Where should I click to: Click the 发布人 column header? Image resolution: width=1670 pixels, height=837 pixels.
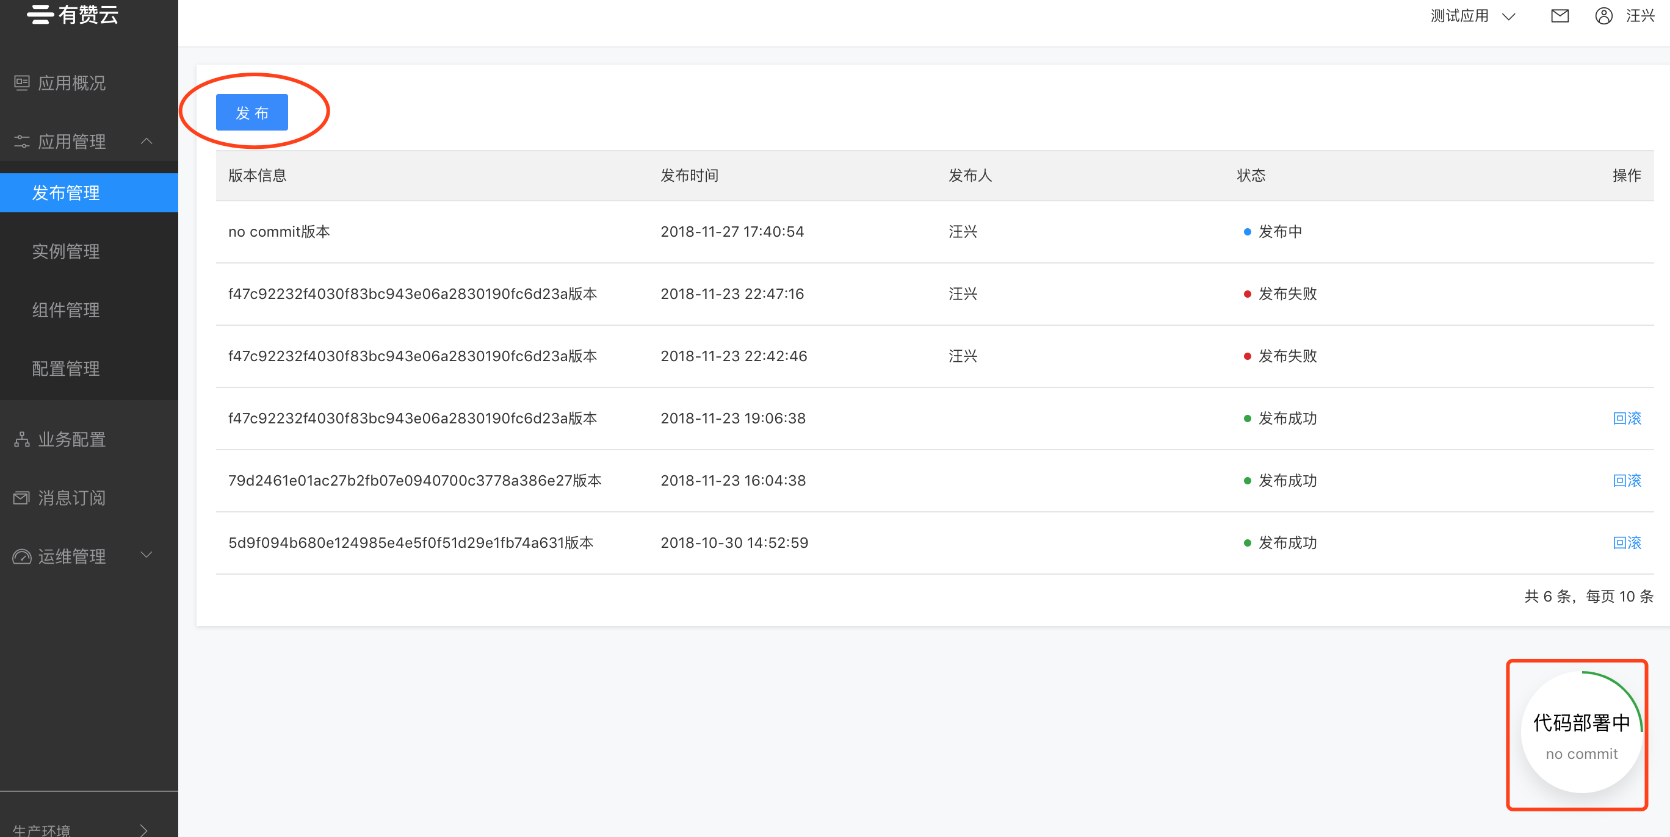coord(970,176)
